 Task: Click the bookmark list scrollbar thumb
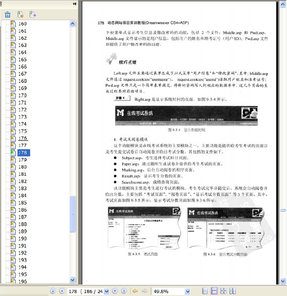pyautogui.click(x=73, y=214)
